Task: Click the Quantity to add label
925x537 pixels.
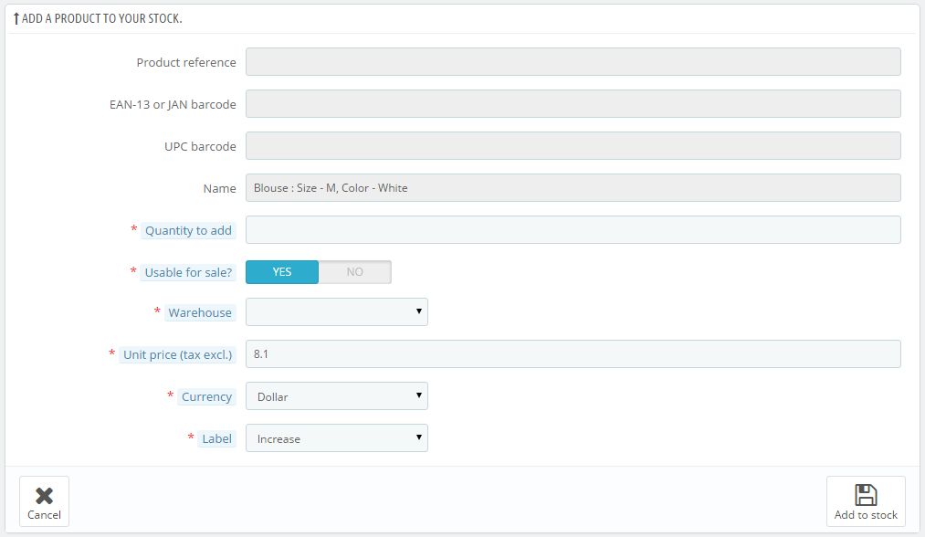Action: (188, 231)
